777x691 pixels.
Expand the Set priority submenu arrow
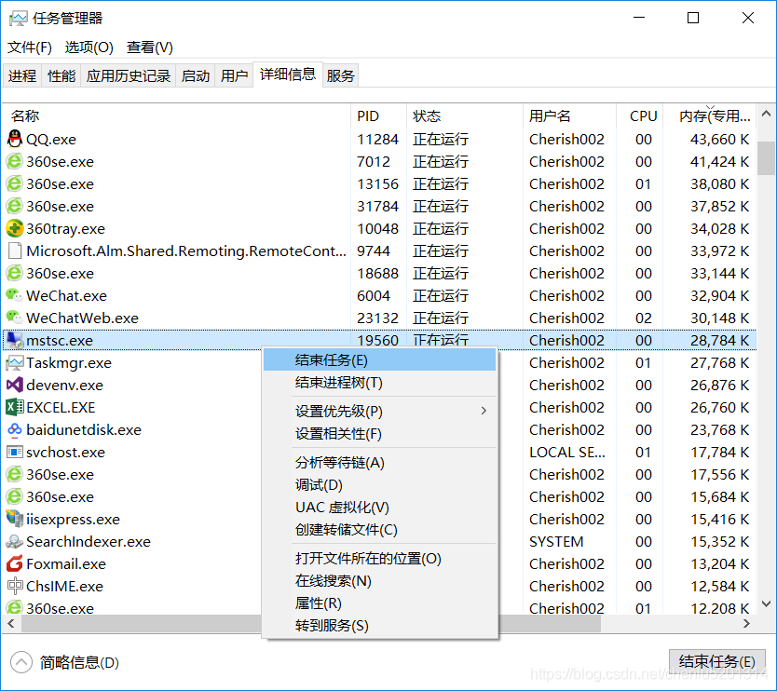[x=484, y=411]
